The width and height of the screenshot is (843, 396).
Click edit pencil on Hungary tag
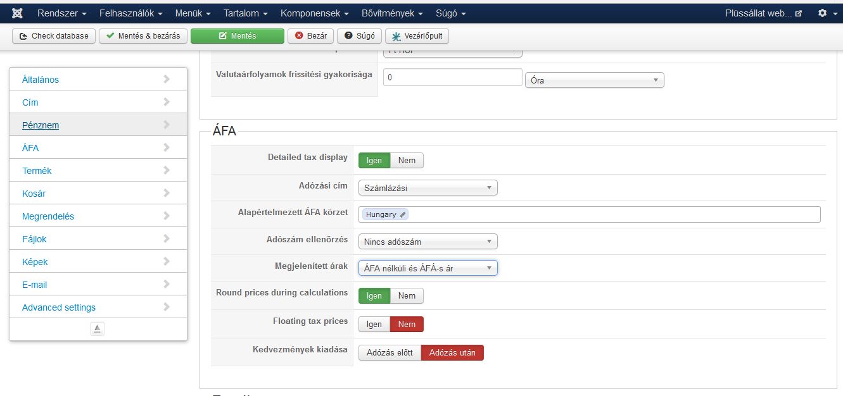click(403, 214)
